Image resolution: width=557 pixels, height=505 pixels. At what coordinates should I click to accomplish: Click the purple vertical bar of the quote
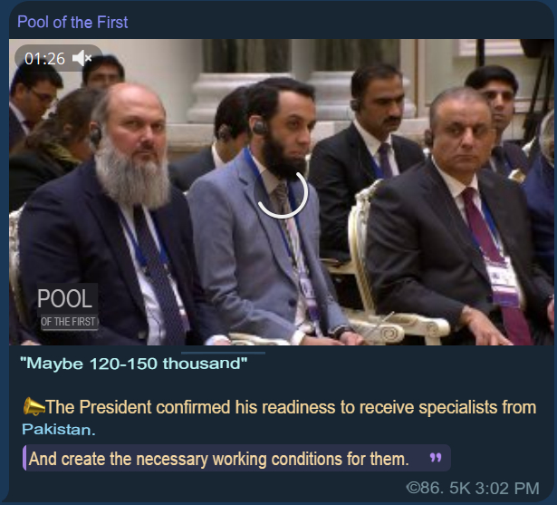tap(24, 458)
